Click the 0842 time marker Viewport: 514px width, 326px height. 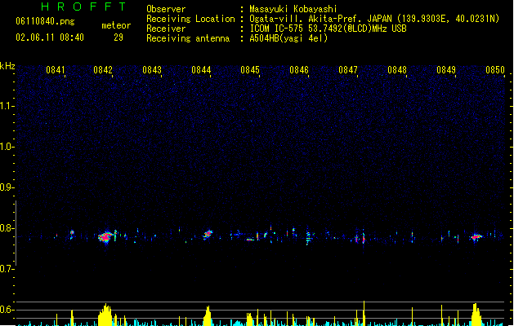click(103, 70)
